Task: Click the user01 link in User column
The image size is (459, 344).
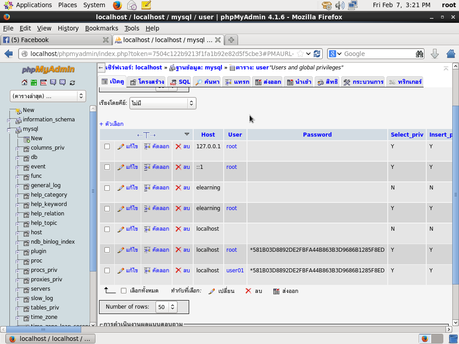Action: (235, 271)
